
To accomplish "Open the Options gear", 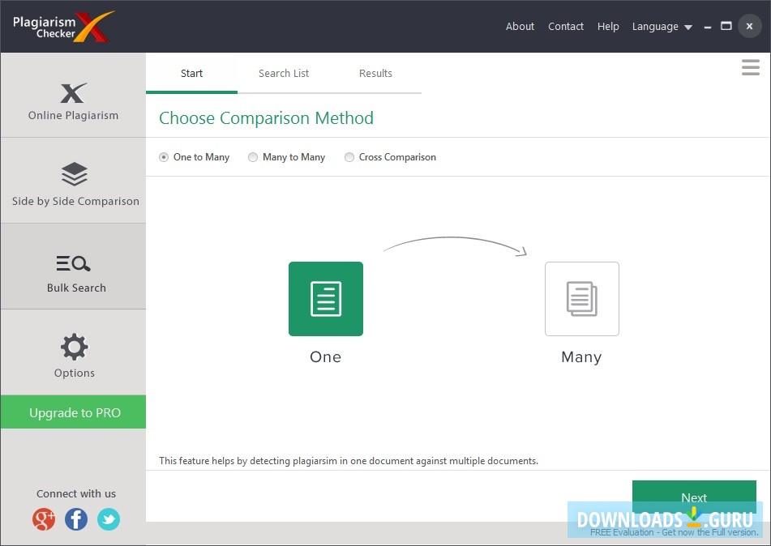I will [75, 347].
